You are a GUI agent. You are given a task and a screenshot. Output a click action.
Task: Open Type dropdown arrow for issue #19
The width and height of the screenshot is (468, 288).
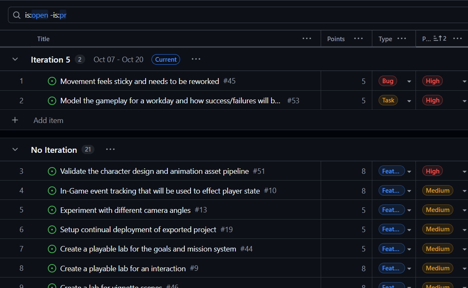(409, 230)
